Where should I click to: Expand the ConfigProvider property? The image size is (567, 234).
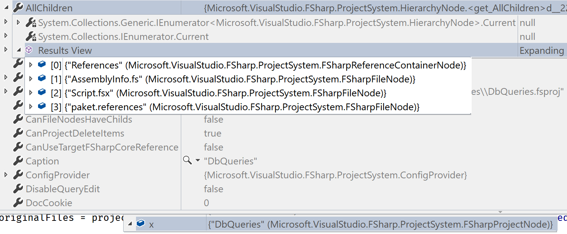coord(6,175)
